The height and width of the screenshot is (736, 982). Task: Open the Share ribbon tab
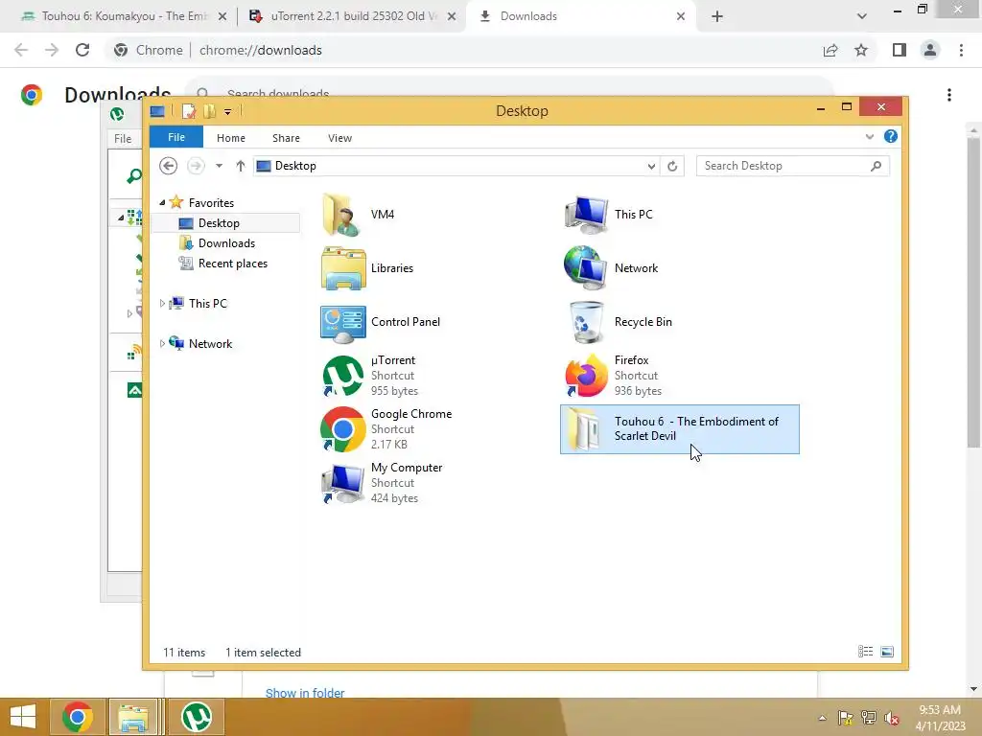pos(286,138)
